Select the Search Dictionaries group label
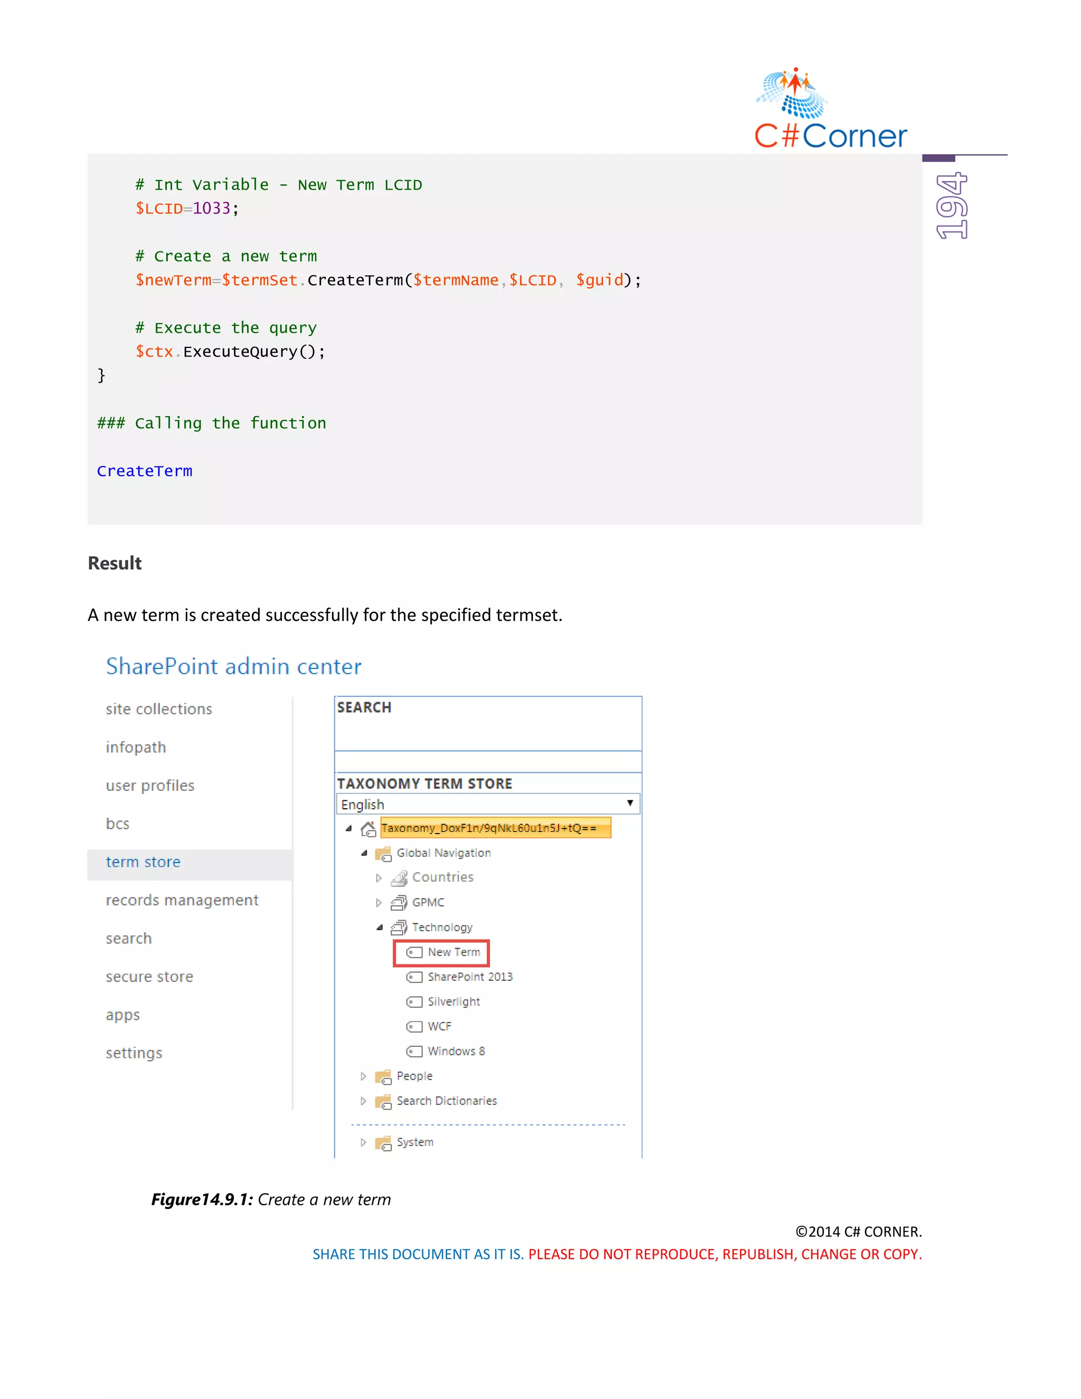 (447, 1101)
